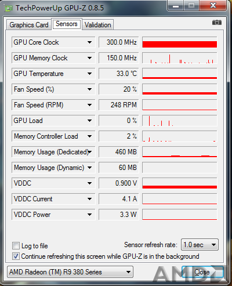This screenshot has height=286, width=232.
Task: Click the 33.0 °C temperature value
Action: (x=119, y=74)
